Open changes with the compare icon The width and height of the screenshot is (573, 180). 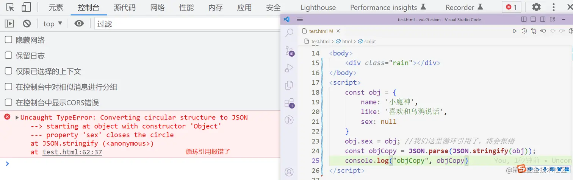(534, 31)
